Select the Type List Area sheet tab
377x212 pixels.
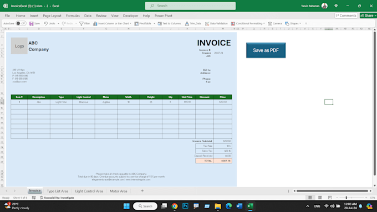[x=58, y=191]
